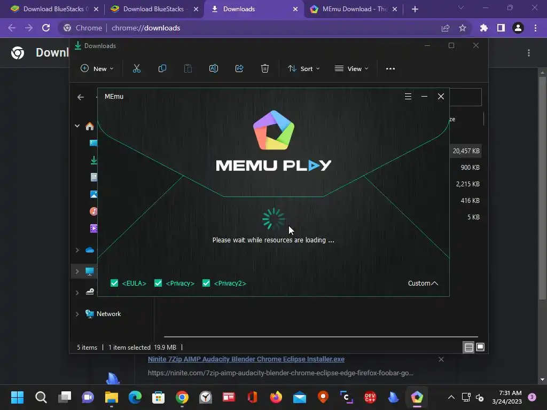Click the Paste icon in File Explorer toolbar
Viewport: 547px width, 410px height.
point(188,69)
